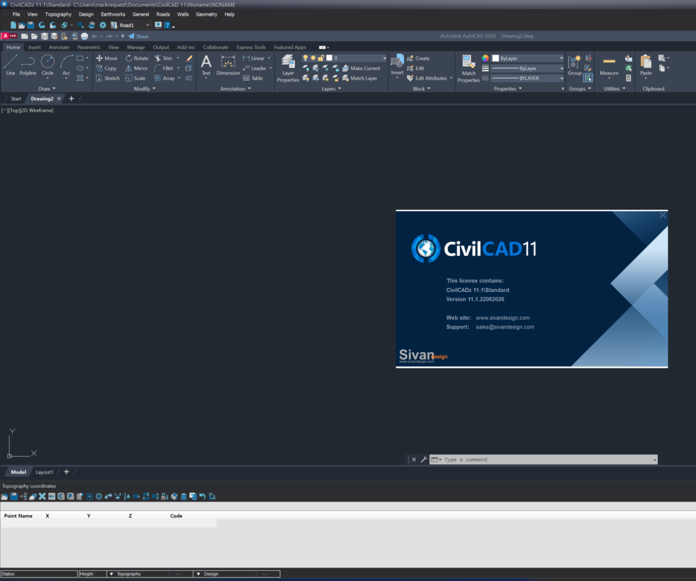Select the Arc tool
Screen dimensions: 696x581
tap(66, 65)
